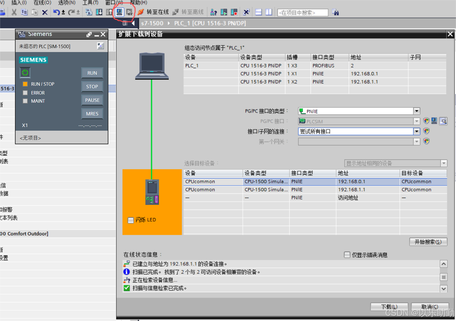This screenshot has width=456, height=321.
Task: Click RUN button in PLCSIM
Action: (92, 73)
